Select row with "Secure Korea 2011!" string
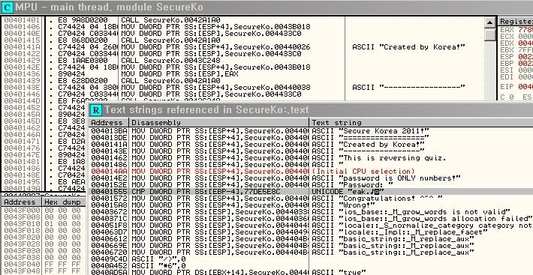 (311, 131)
